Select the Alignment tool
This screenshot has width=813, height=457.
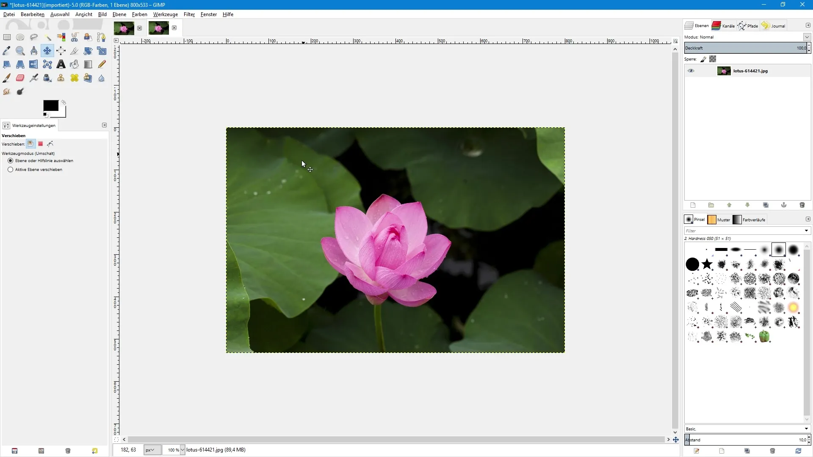click(x=61, y=51)
